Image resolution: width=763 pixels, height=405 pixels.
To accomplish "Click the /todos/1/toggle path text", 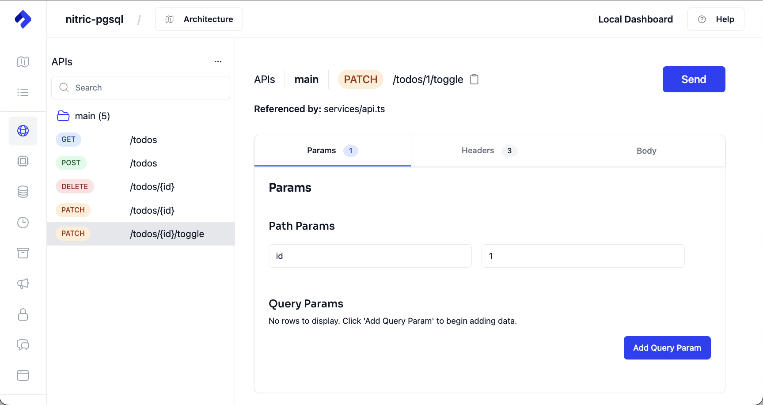I will (428, 79).
